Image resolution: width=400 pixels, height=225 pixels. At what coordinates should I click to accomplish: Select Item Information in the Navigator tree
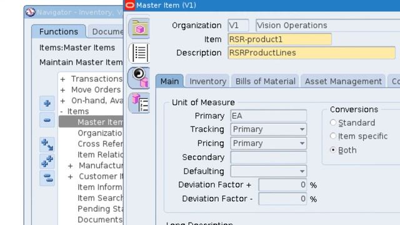pyautogui.click(x=100, y=187)
